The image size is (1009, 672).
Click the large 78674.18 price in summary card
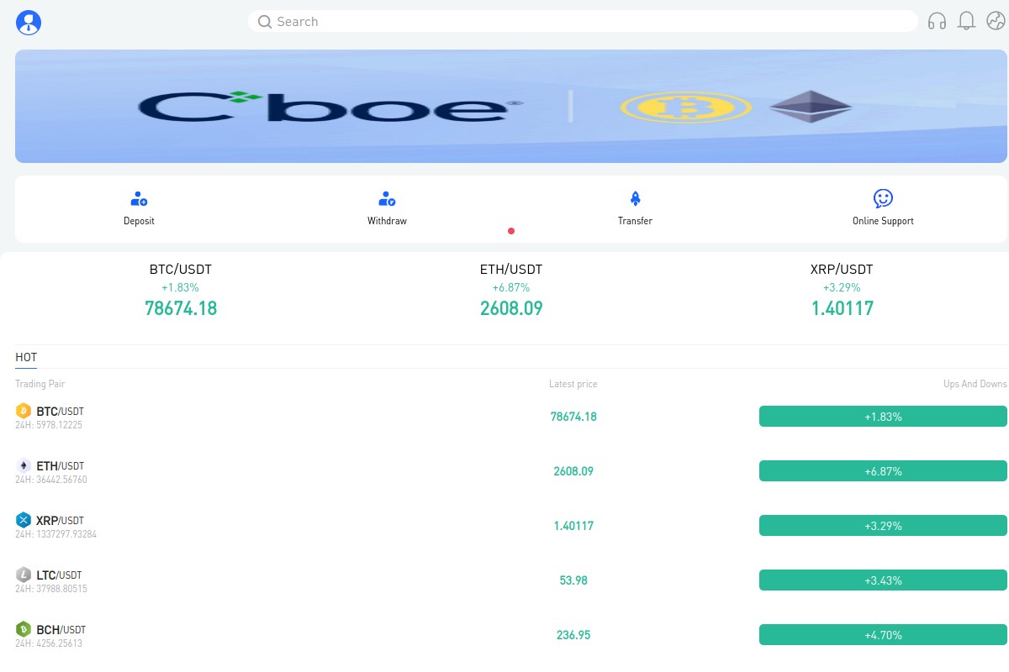pos(181,308)
